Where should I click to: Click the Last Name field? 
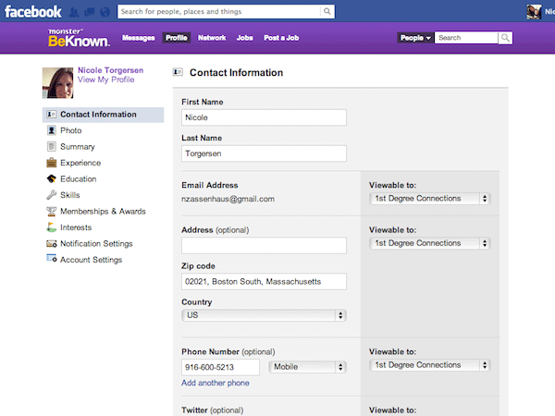pyautogui.click(x=264, y=153)
